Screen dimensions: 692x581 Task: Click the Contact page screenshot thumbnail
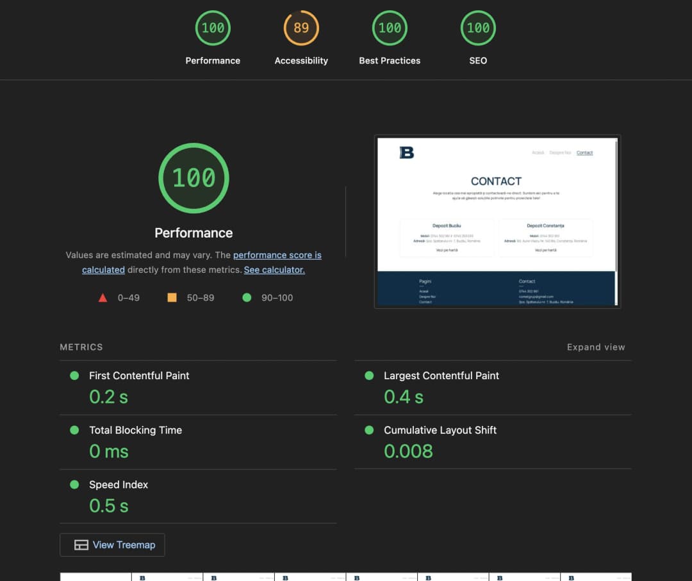tap(497, 222)
